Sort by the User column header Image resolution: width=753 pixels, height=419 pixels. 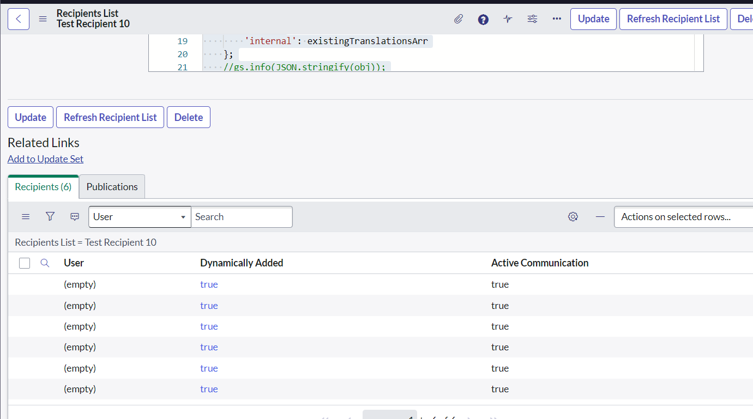[74, 263]
